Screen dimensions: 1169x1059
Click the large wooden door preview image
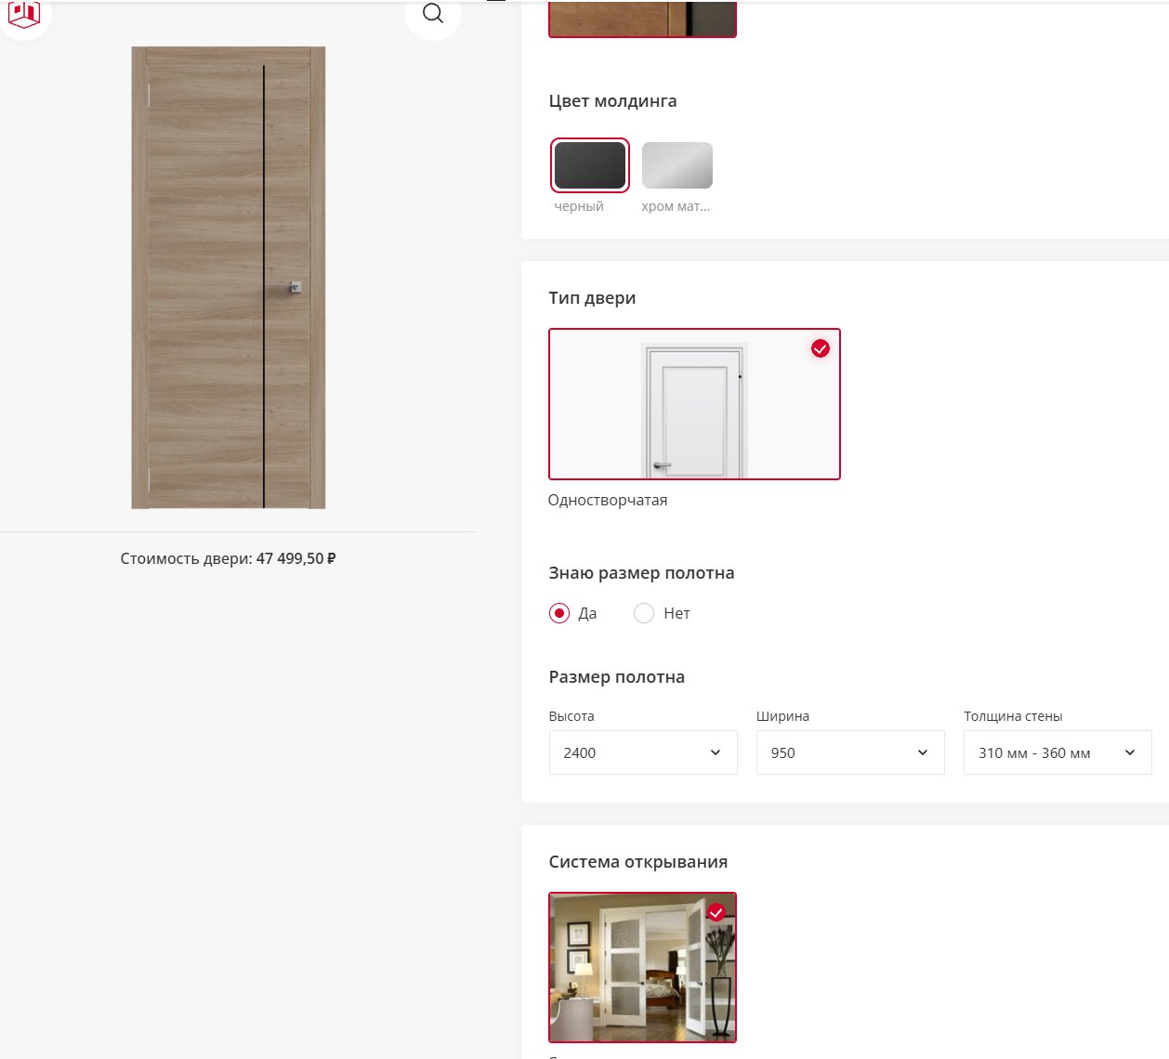point(229,278)
